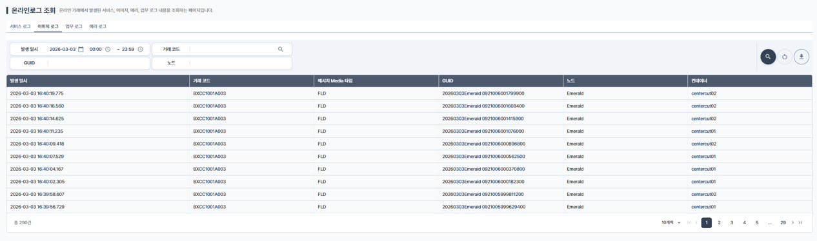Go to page 5
817x241 pixels.
click(x=757, y=223)
